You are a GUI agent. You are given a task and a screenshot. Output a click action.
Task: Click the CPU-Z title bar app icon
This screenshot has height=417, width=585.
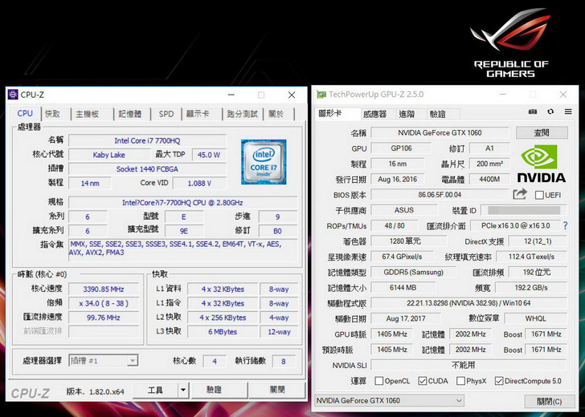tap(13, 95)
